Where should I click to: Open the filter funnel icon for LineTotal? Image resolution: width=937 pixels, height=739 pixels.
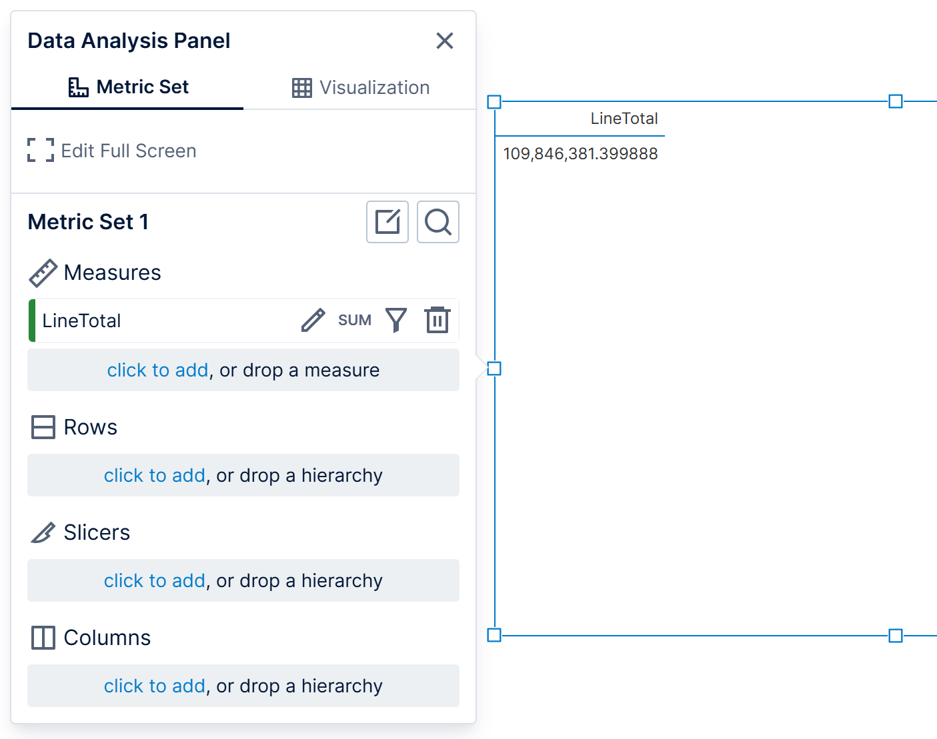tap(396, 321)
